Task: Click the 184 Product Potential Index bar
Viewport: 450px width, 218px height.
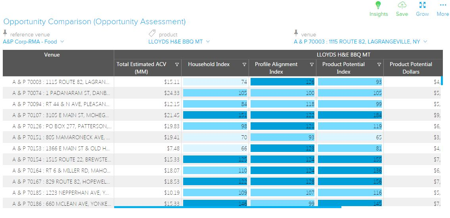Action: (x=350, y=115)
